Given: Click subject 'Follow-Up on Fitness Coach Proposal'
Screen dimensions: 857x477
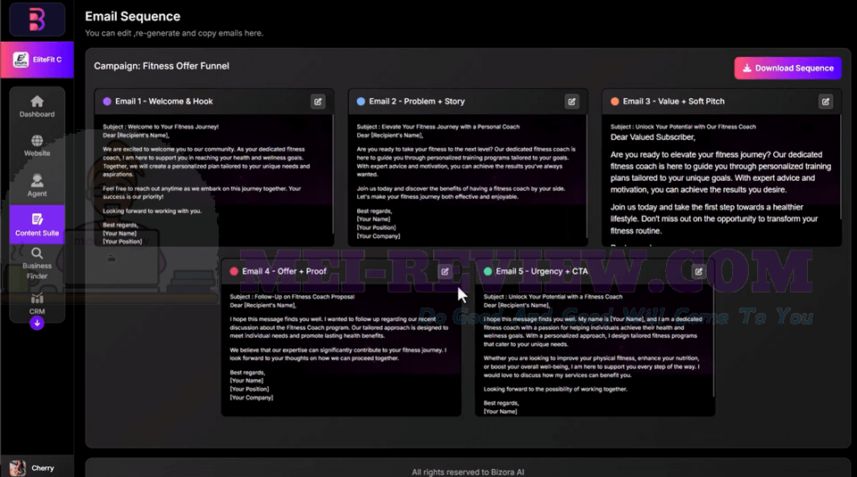Looking at the screenshot, I should [304, 297].
